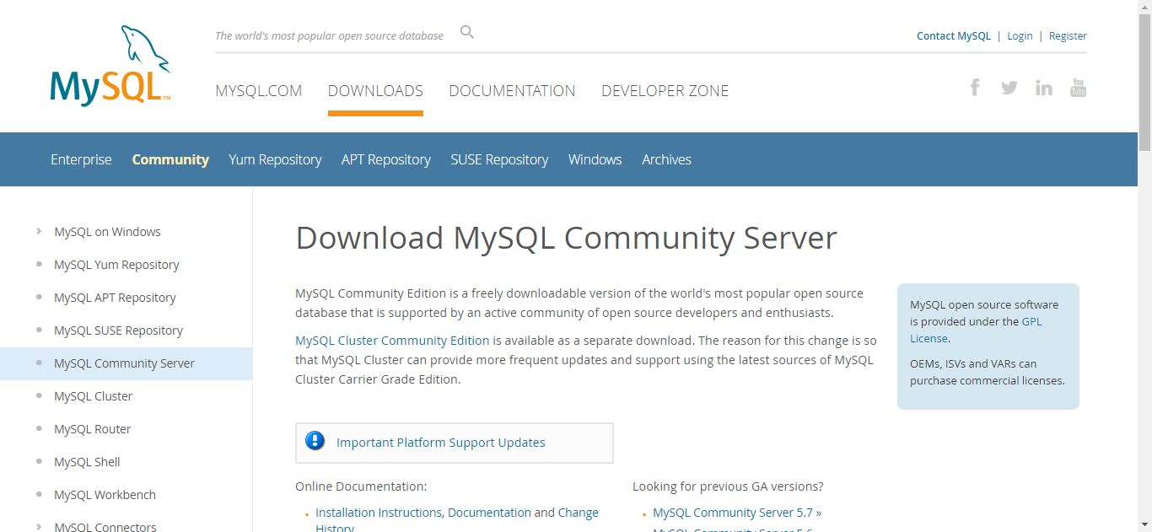Click the search magnifier icon

[467, 33]
